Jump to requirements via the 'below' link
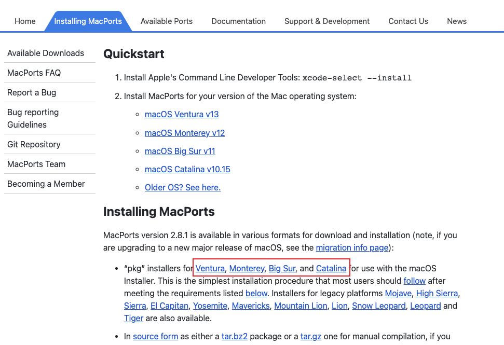The width and height of the screenshot is (504, 345). (x=256, y=293)
